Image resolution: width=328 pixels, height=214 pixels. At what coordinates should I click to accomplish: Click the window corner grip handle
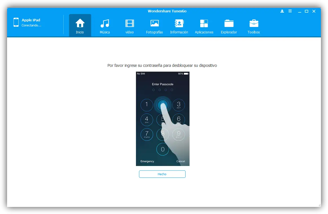click(x=320, y=205)
